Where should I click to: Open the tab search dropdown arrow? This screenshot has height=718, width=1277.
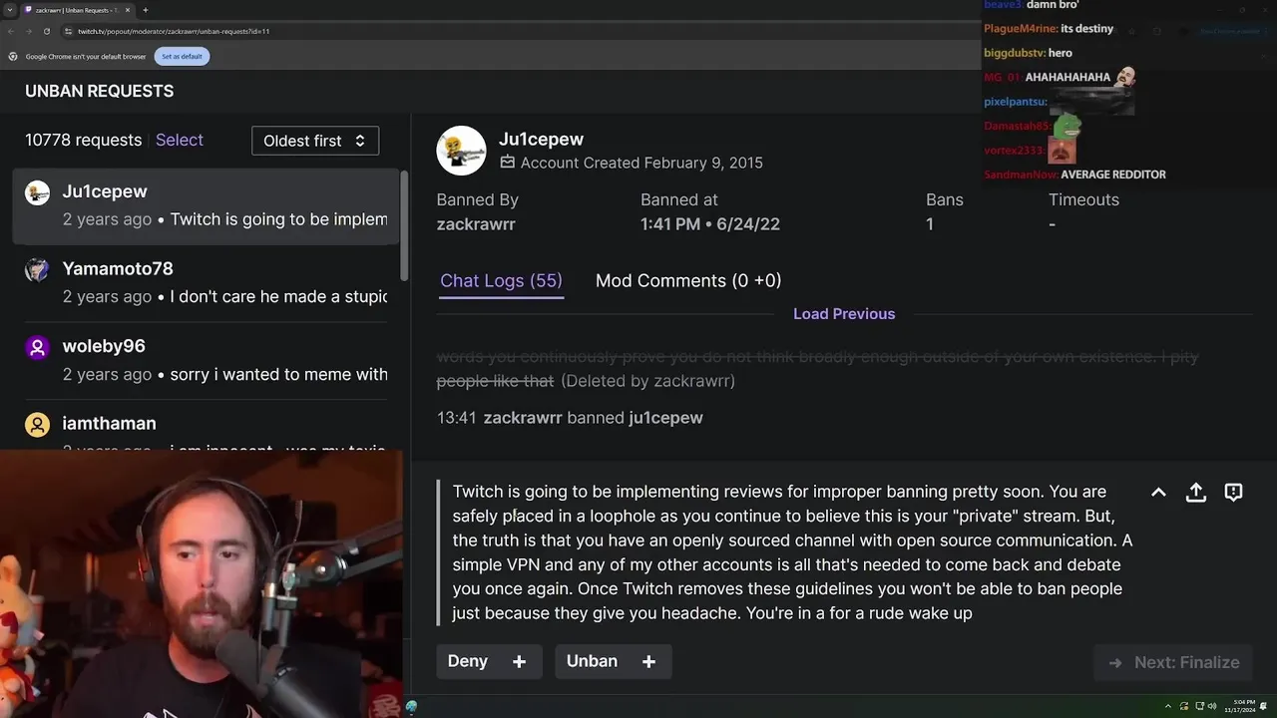[x=9, y=10]
